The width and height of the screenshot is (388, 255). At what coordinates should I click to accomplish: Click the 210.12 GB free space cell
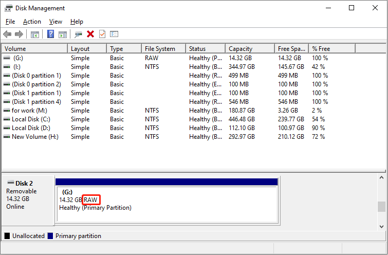[291, 137]
